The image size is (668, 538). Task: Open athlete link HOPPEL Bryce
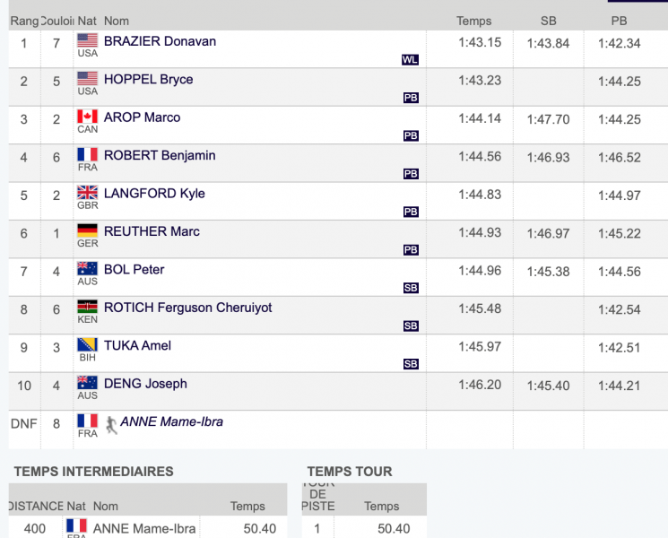(148, 79)
